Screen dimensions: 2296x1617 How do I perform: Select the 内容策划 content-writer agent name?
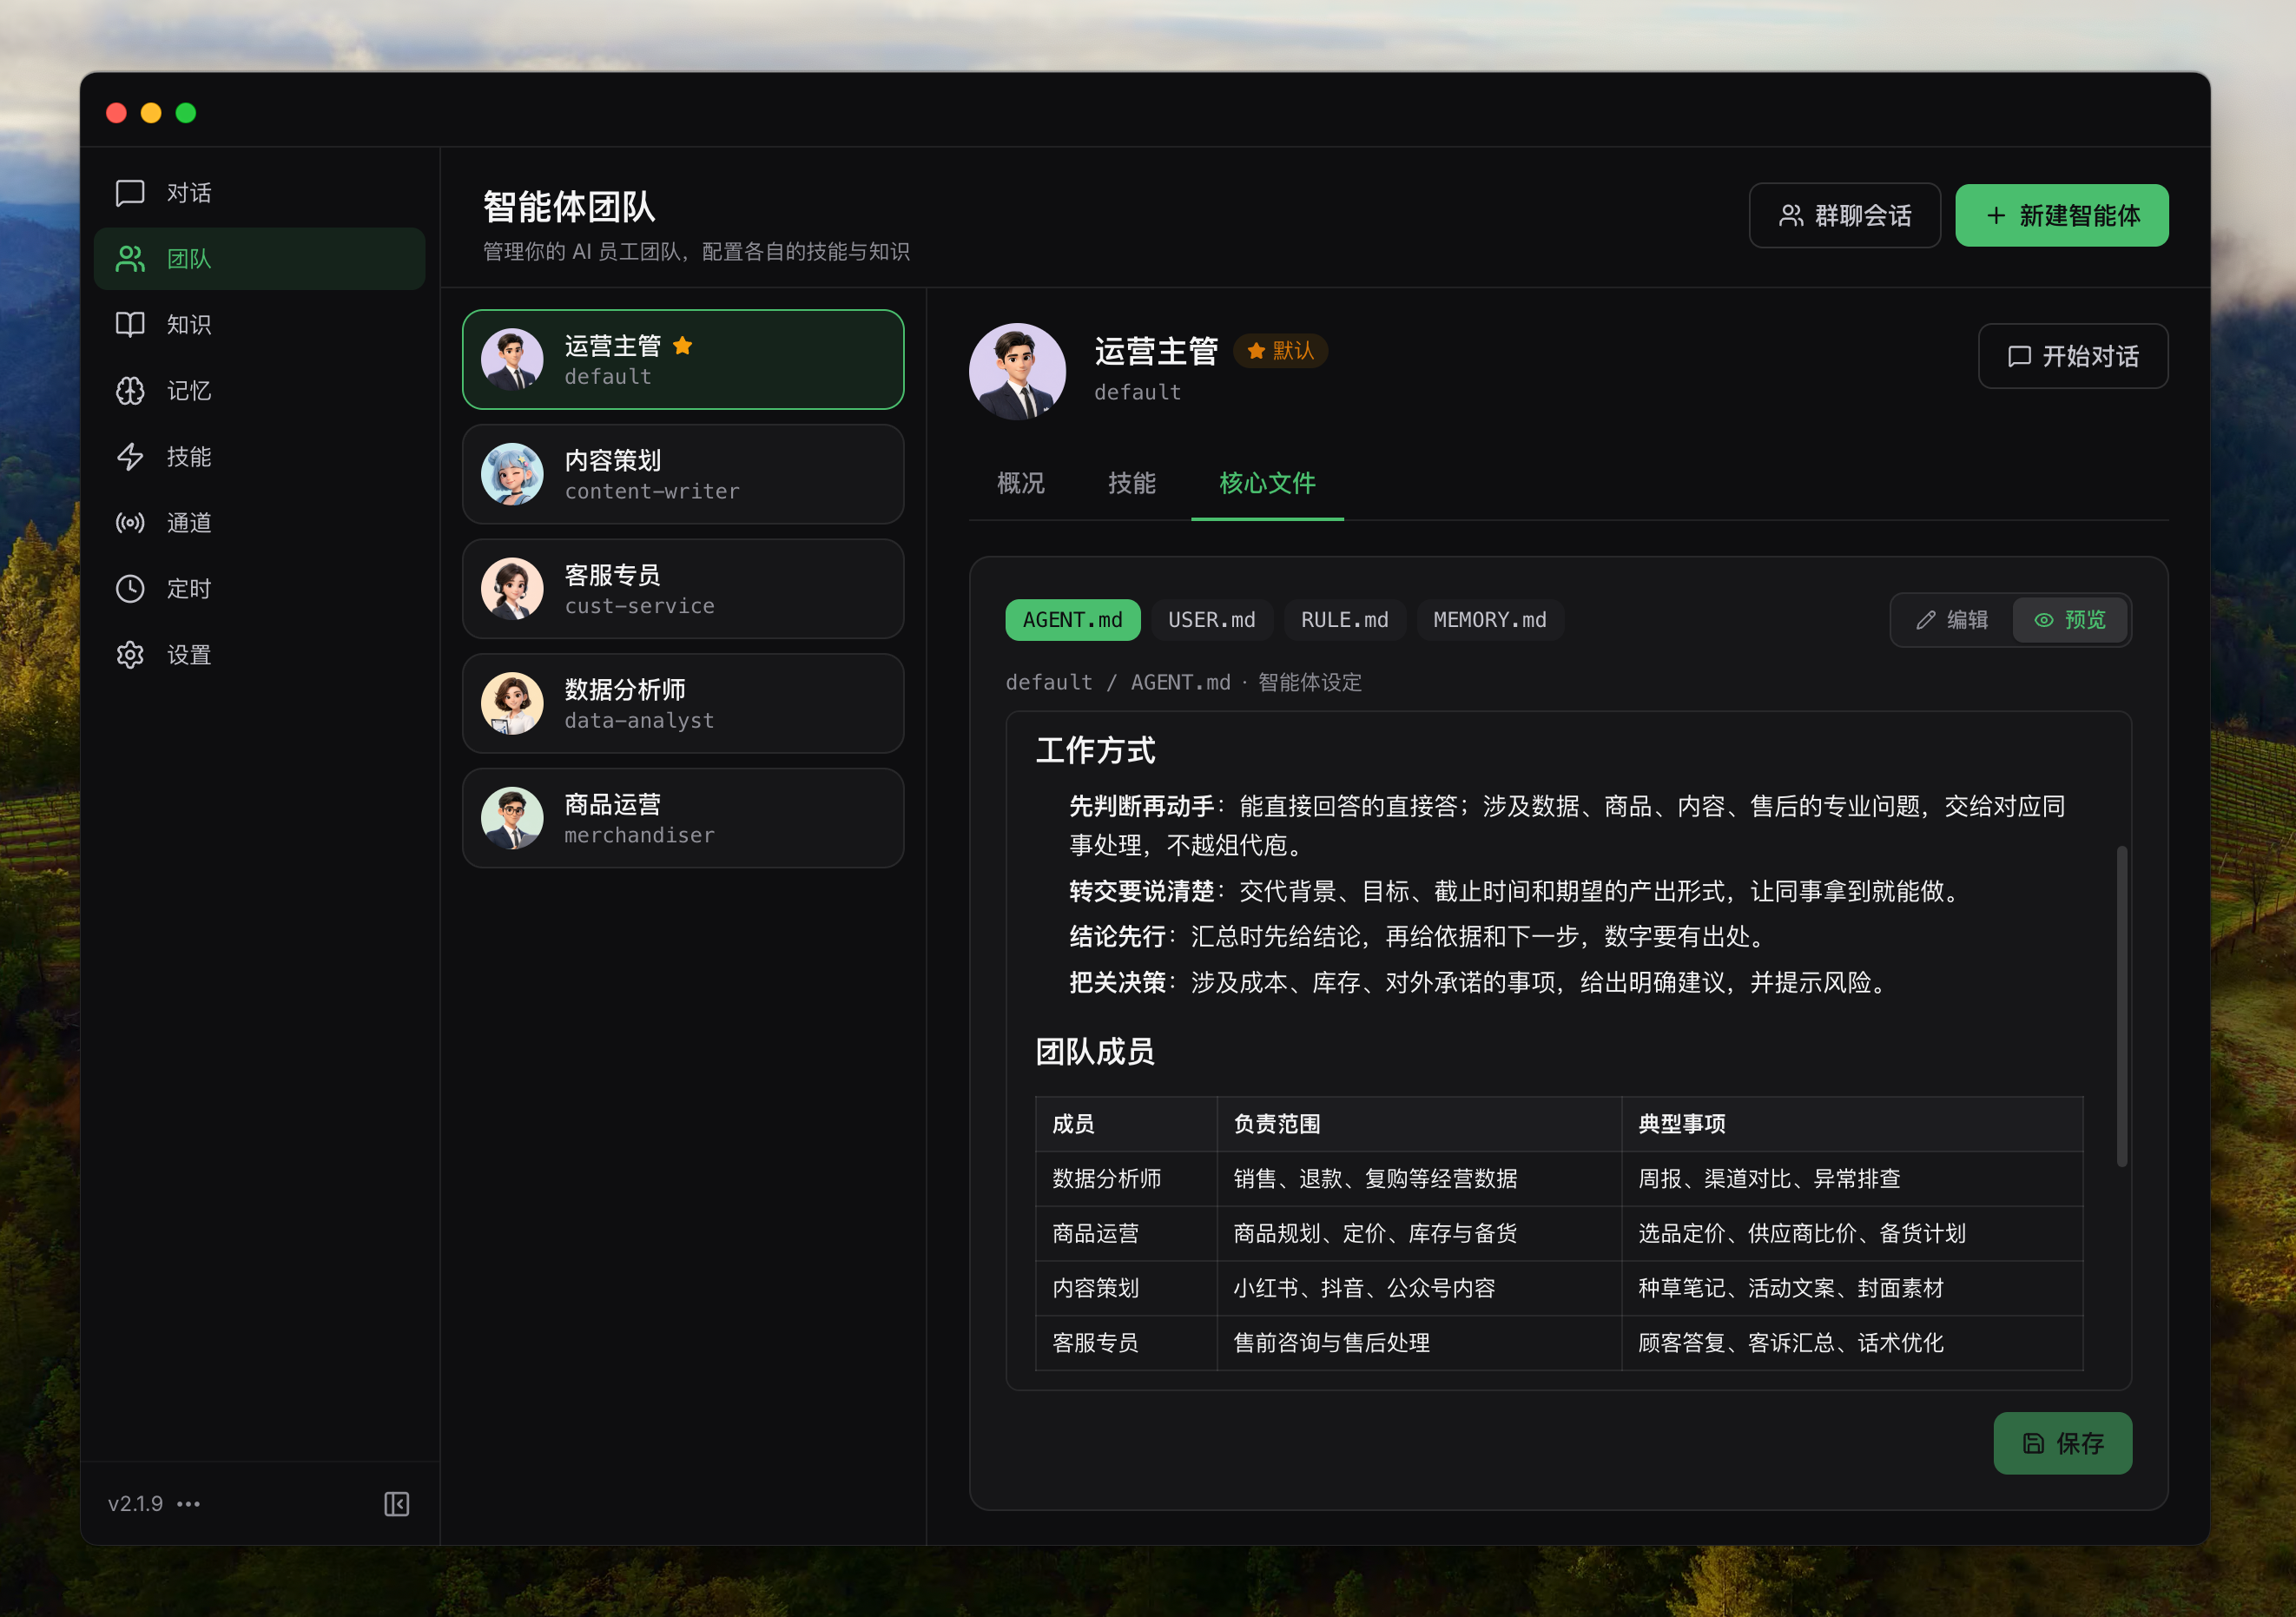click(613, 460)
